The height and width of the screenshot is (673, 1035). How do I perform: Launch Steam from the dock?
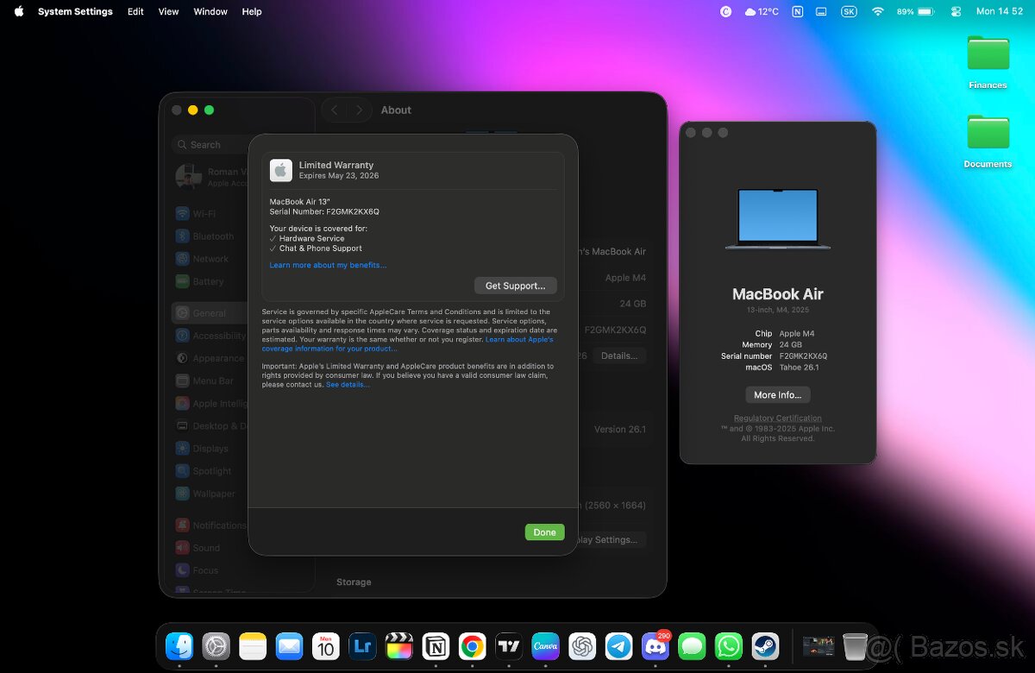[765, 646]
